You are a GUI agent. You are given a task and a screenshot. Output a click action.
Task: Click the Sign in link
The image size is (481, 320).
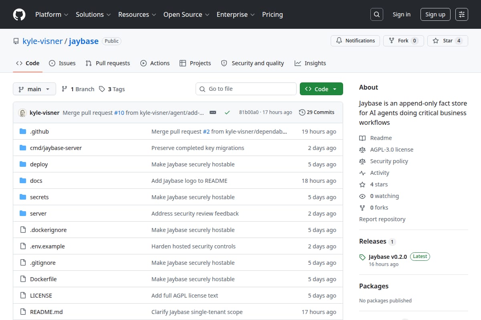402,14
